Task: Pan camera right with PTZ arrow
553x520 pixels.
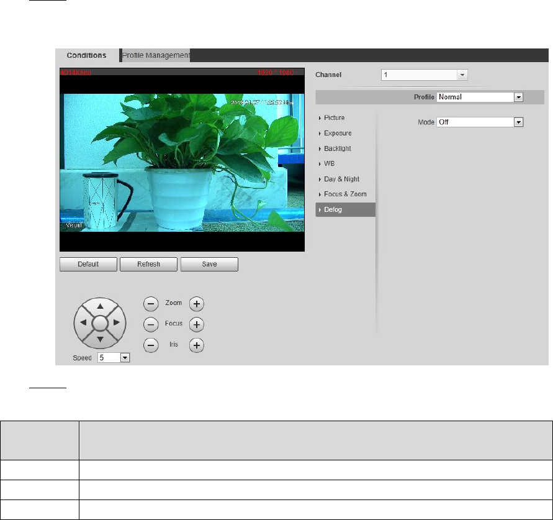Action: (x=117, y=322)
